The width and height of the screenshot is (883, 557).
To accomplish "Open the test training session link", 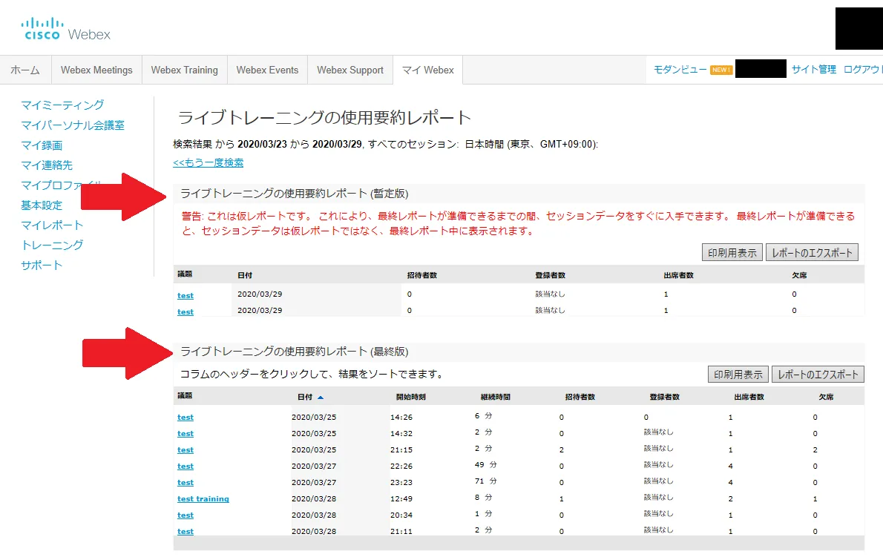I will (203, 499).
